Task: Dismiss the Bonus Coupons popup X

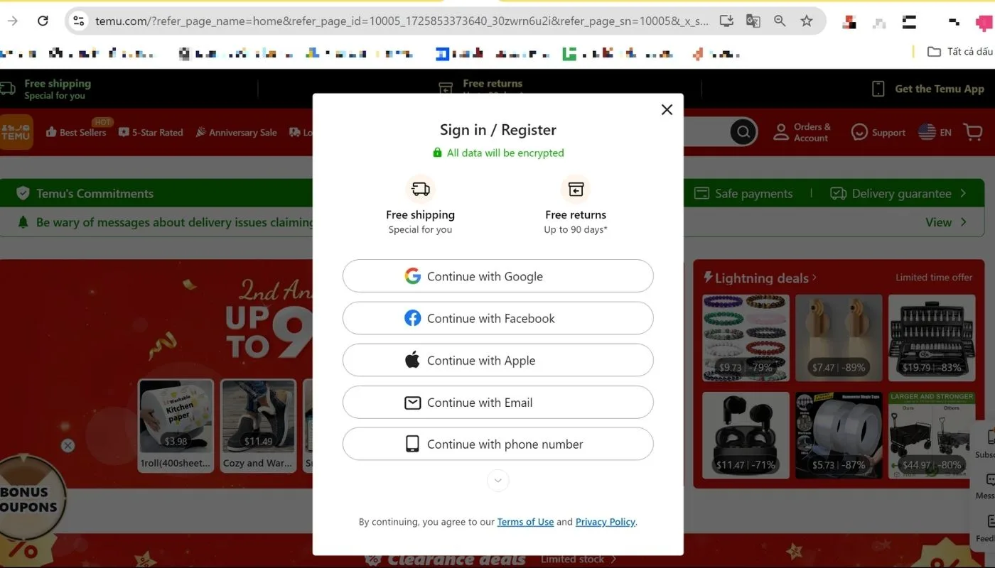Action: (68, 445)
